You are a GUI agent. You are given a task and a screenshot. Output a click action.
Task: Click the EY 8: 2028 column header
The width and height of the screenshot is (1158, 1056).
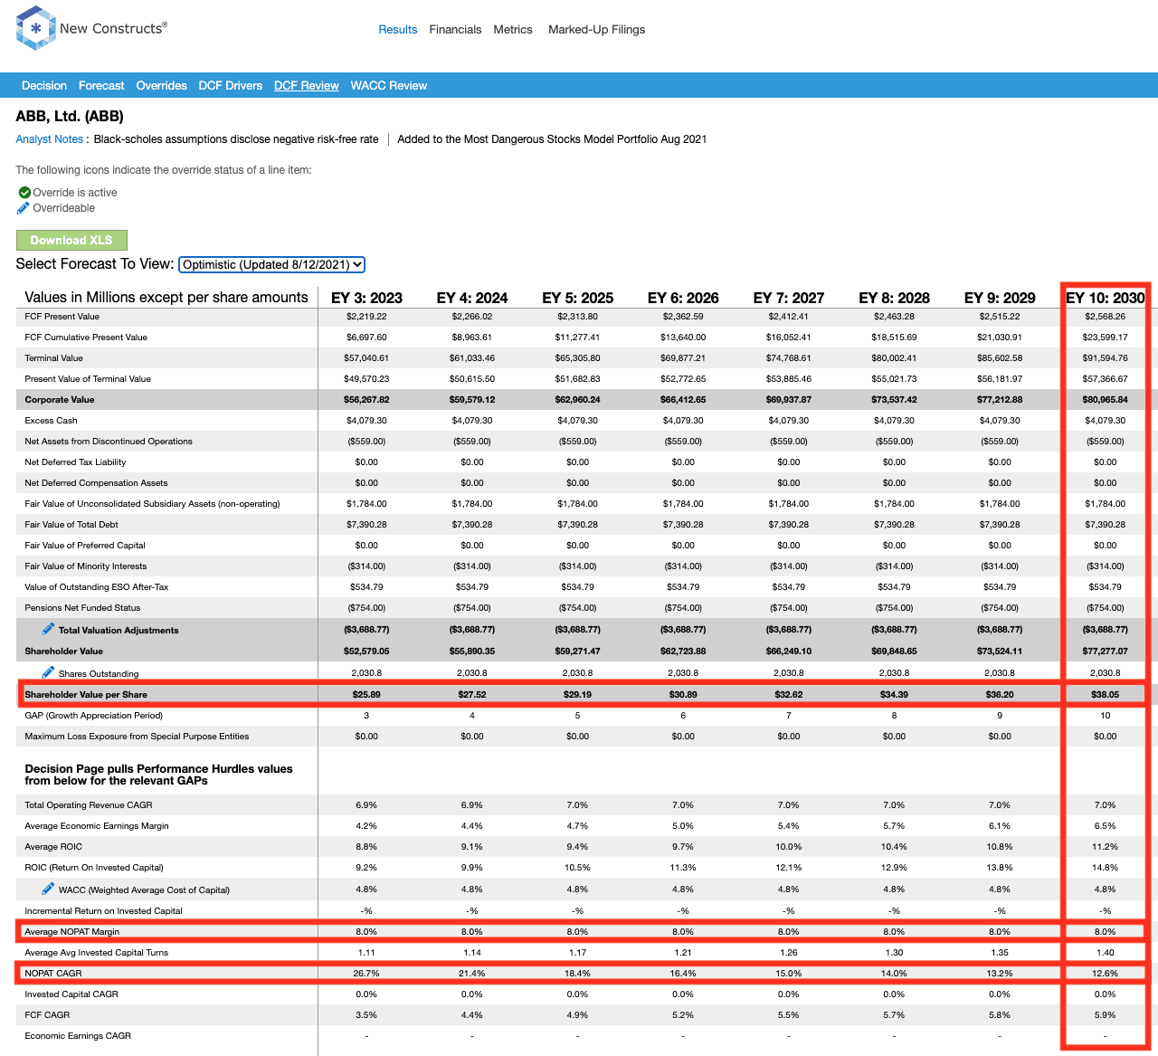(x=894, y=298)
